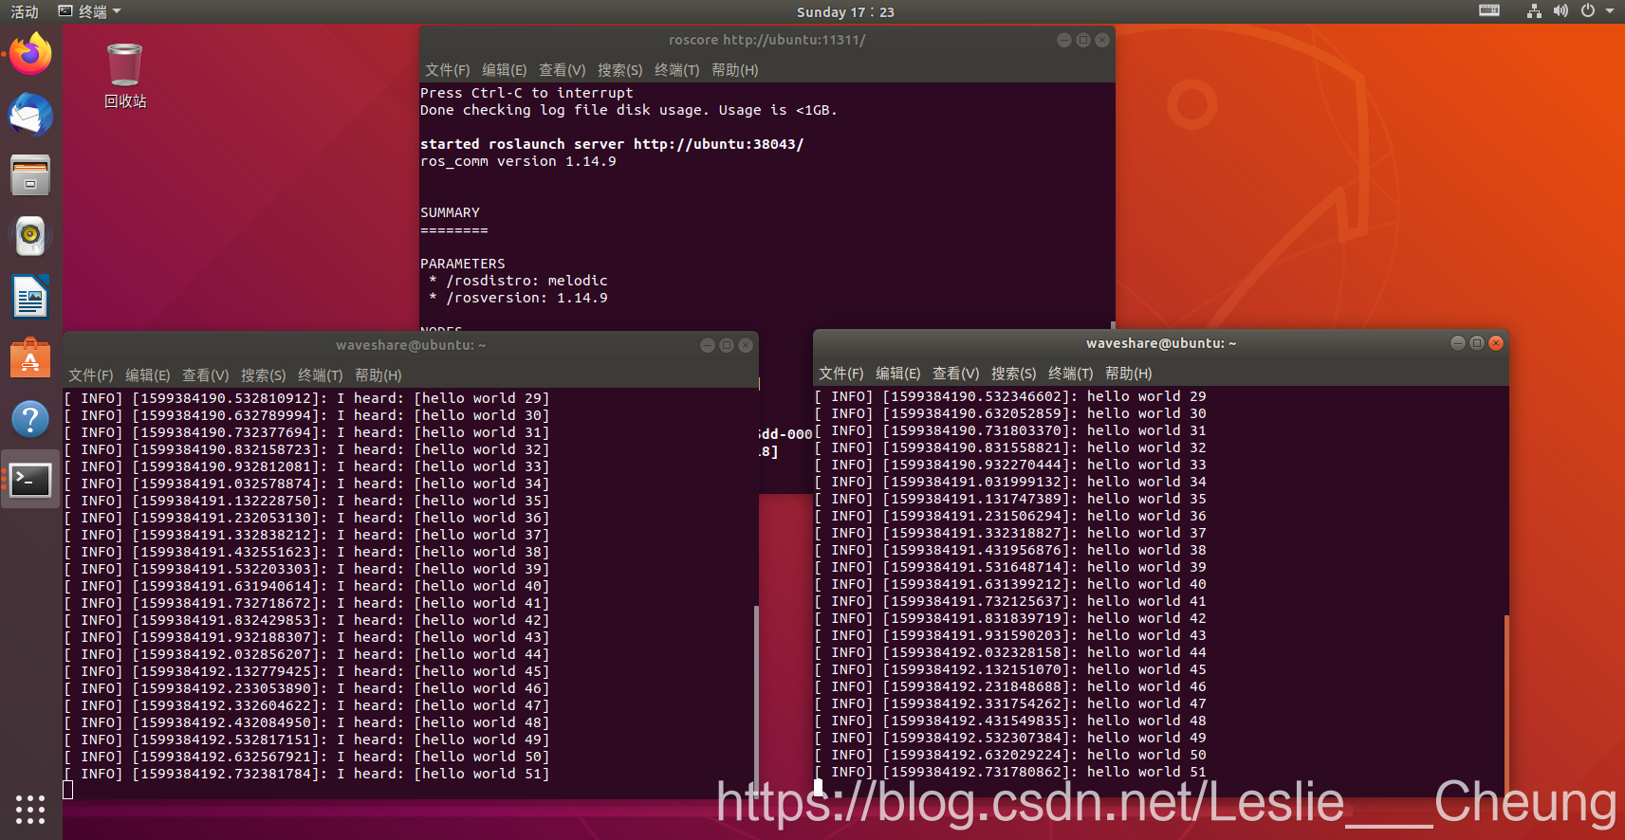Open 查看(V) menu in listener terminal
This screenshot has height=840, width=1625.
coord(205,375)
